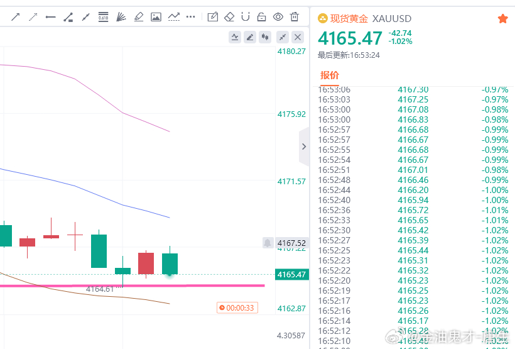This screenshot has height=349, width=515.
Task: Select the quote row at 16:52:14
Action: tap(413, 321)
